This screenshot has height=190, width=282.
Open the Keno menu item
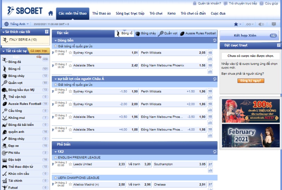pyautogui.click(x=172, y=13)
